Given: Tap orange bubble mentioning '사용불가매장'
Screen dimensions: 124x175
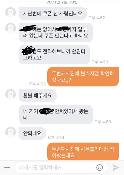Looking at the screenshot, I should point(83,152).
